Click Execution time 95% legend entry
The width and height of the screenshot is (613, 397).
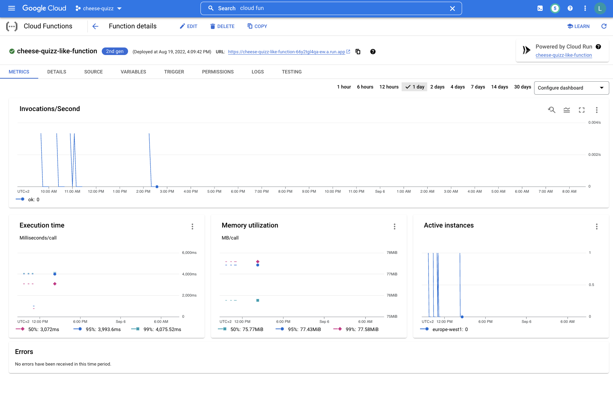97,329
